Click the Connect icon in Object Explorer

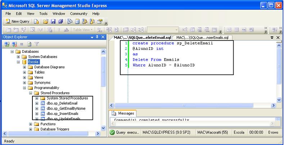click(x=7, y=44)
